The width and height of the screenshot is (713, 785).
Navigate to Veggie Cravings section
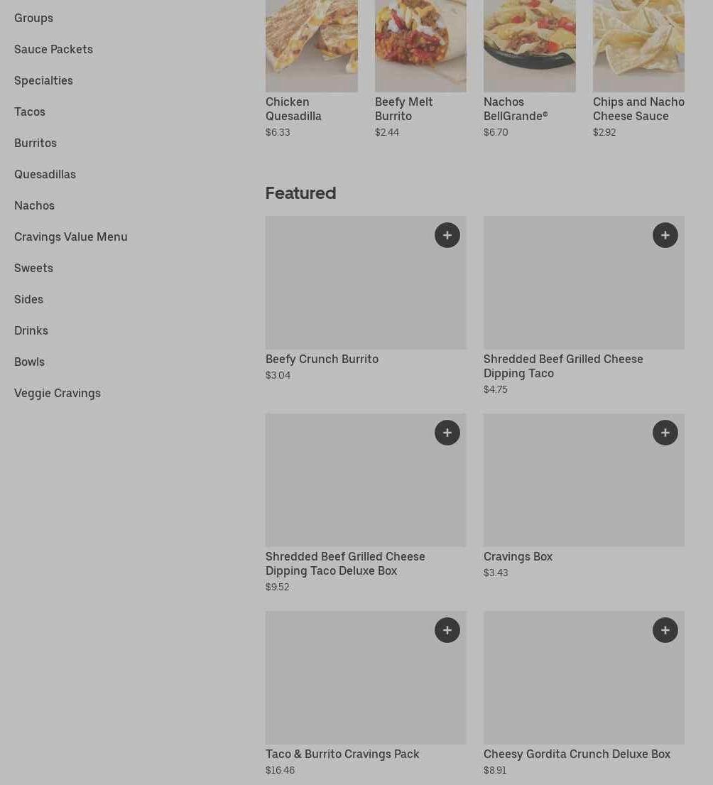point(57,393)
